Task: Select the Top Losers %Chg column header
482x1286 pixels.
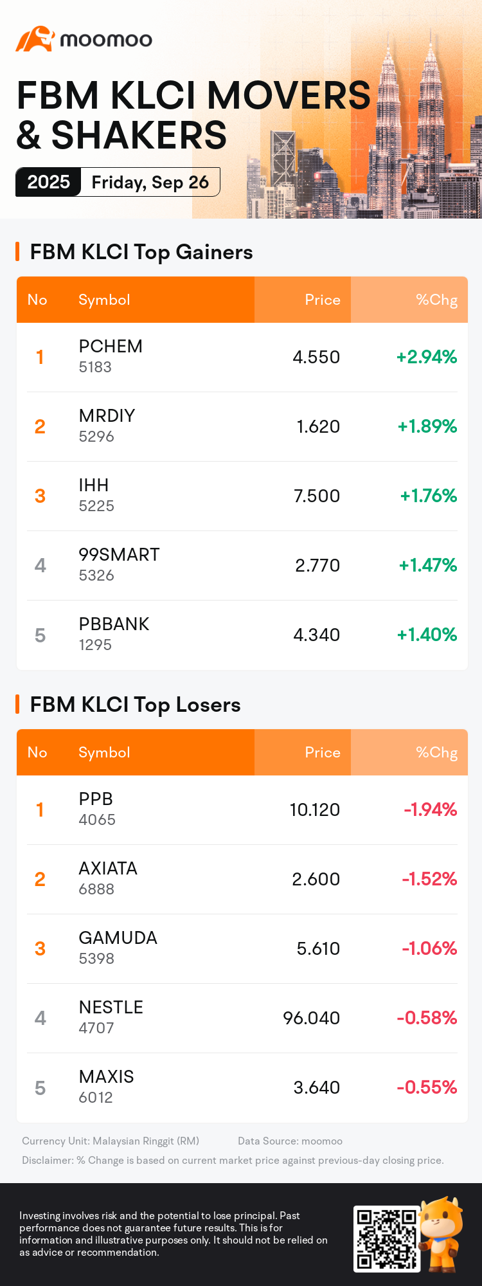Action: click(x=436, y=752)
